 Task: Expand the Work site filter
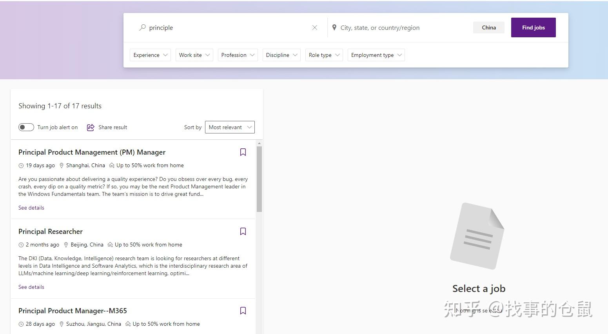click(x=194, y=55)
